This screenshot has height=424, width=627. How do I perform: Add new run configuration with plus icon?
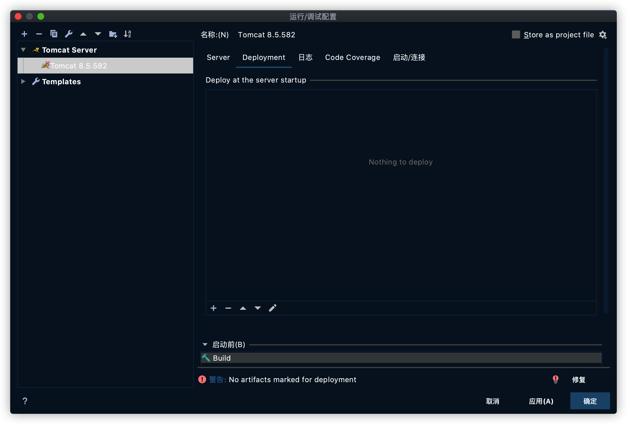click(24, 34)
